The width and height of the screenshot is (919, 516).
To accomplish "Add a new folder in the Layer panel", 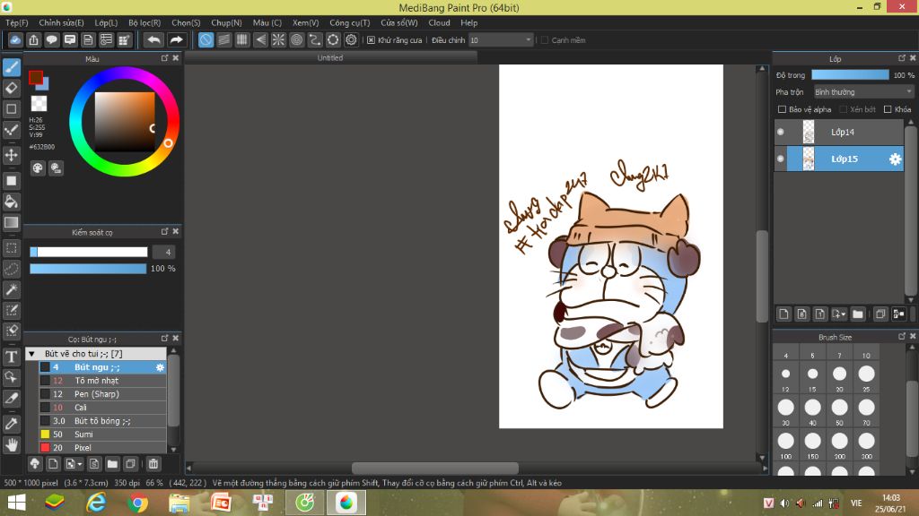I will 857,314.
